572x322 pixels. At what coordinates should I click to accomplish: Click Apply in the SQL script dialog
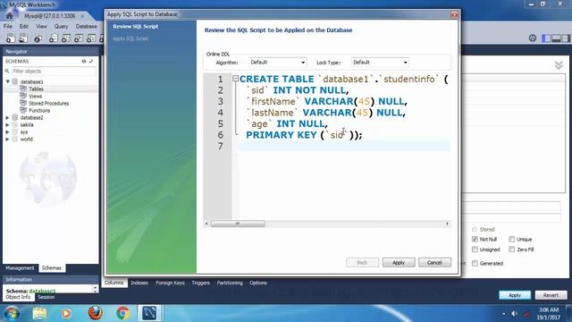pos(399,262)
